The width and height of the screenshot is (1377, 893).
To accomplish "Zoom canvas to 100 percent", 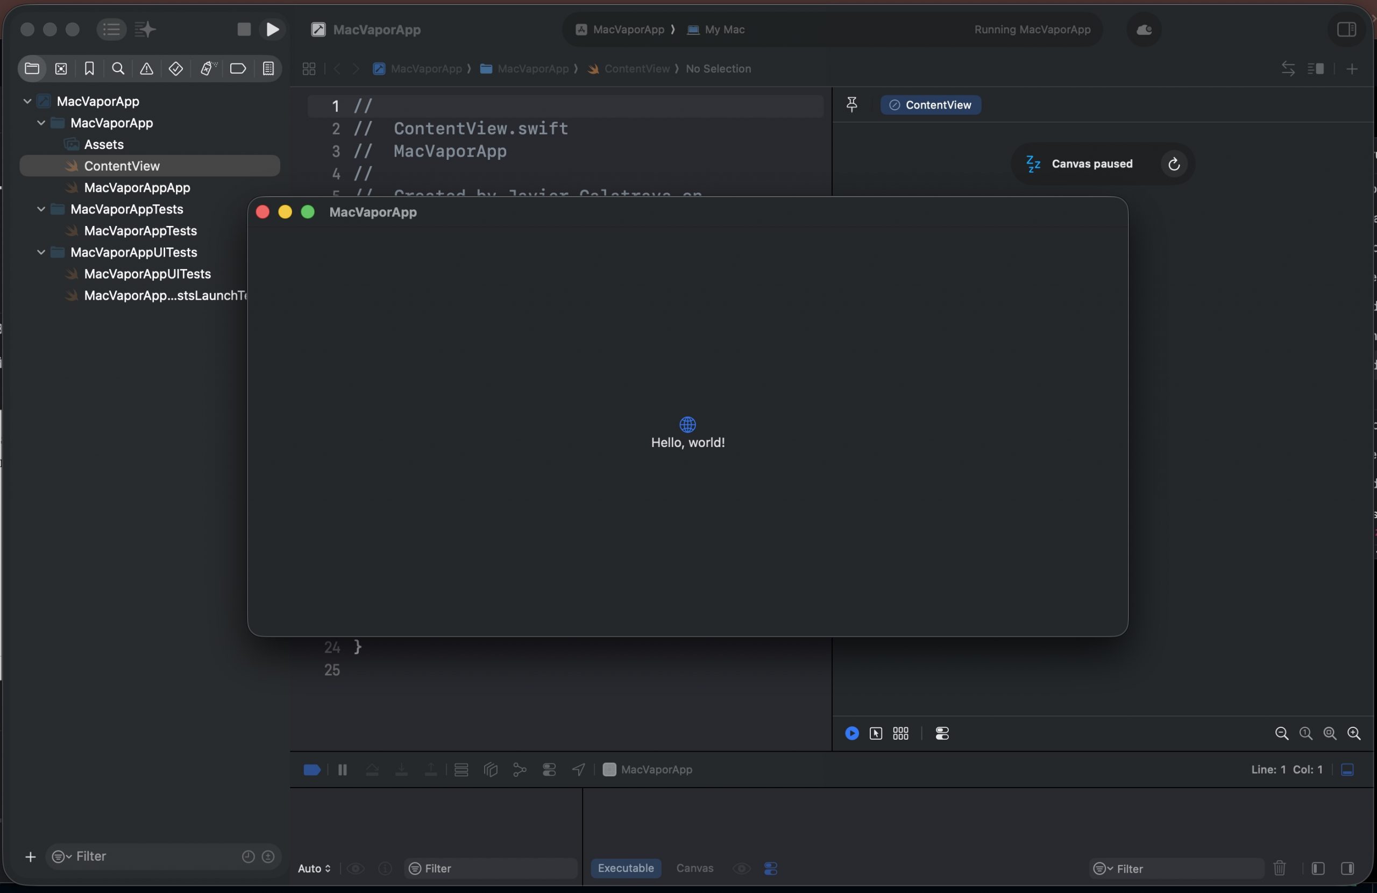I will tap(1305, 734).
